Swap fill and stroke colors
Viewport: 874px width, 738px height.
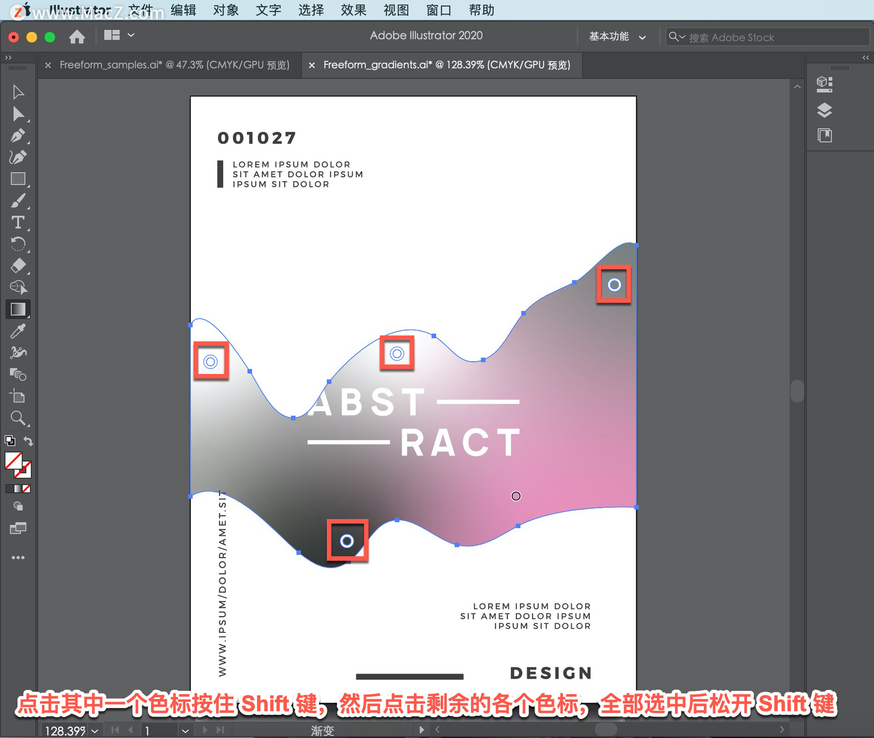pos(28,441)
